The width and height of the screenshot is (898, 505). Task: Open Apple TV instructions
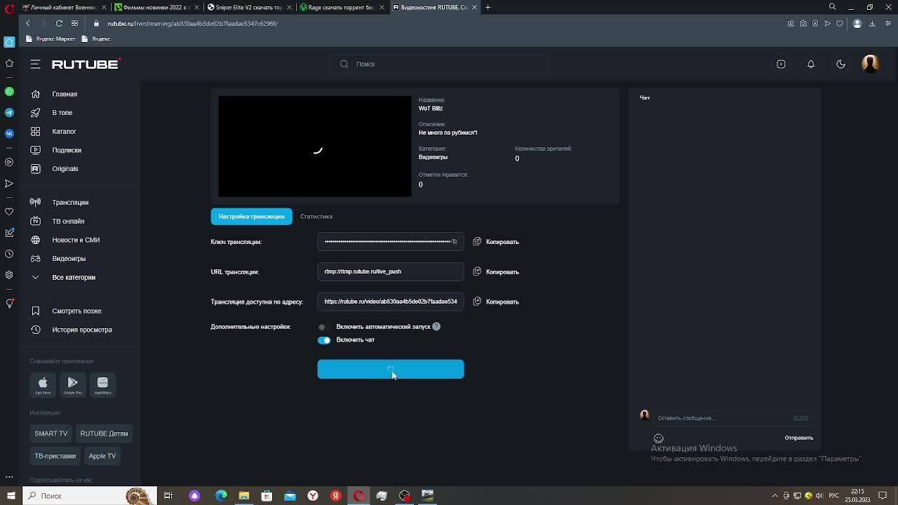pos(102,456)
